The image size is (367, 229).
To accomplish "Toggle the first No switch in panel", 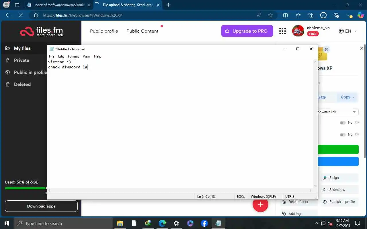I will pos(343,123).
